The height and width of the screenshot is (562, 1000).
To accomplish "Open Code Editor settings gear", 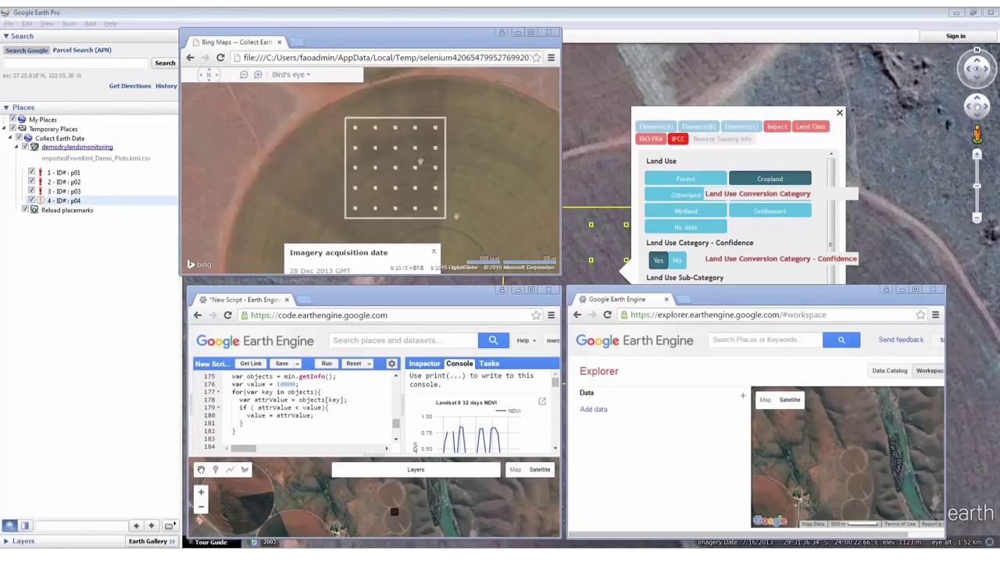I will pyautogui.click(x=391, y=364).
